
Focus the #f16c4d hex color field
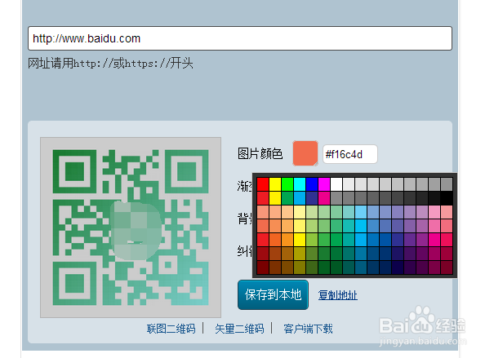point(349,154)
